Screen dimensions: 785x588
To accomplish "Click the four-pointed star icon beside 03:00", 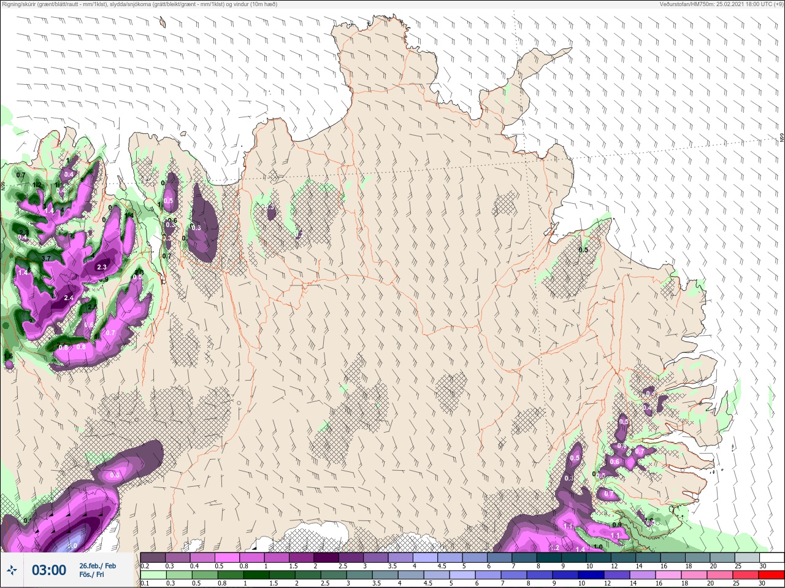I will pos(12,570).
